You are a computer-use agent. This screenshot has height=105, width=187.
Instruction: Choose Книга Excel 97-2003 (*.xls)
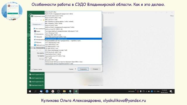tap(73, 17)
